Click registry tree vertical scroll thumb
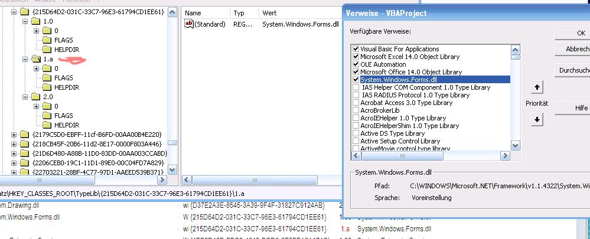The image size is (590, 239). click(172, 143)
